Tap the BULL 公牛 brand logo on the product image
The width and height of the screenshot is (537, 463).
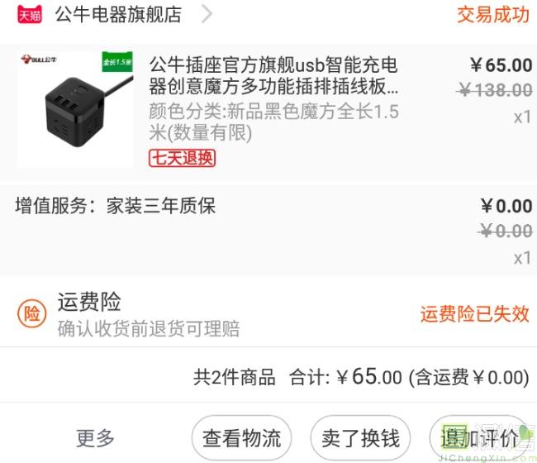point(39,60)
